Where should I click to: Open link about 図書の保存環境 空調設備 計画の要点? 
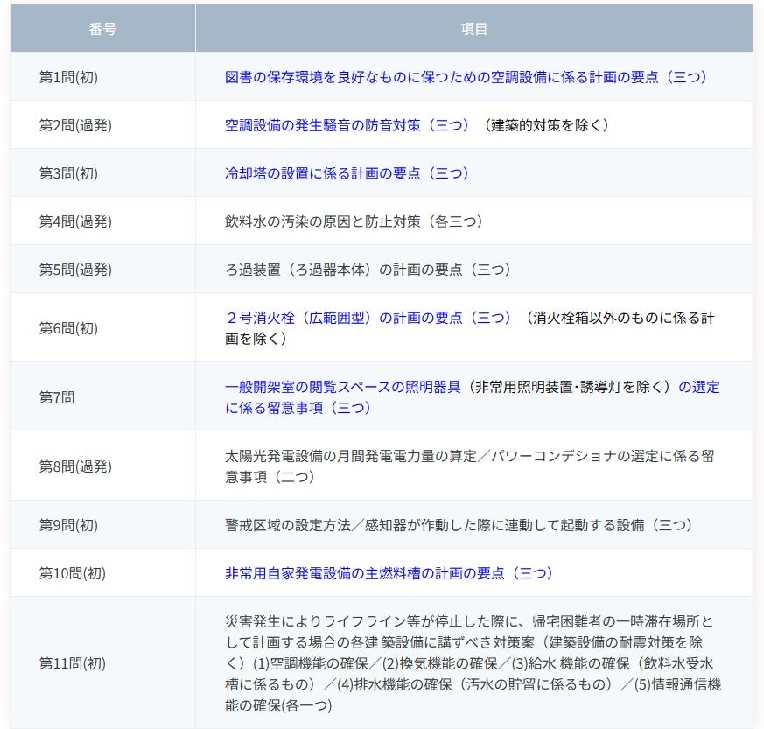[x=466, y=77]
